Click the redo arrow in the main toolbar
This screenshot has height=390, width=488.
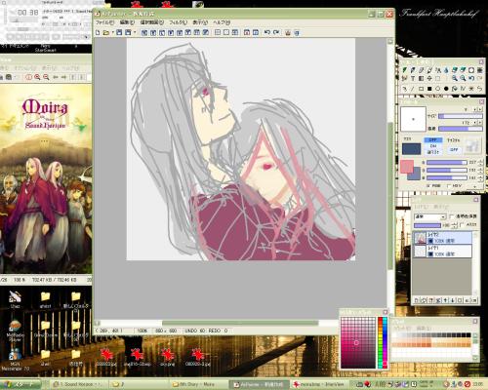point(276,32)
